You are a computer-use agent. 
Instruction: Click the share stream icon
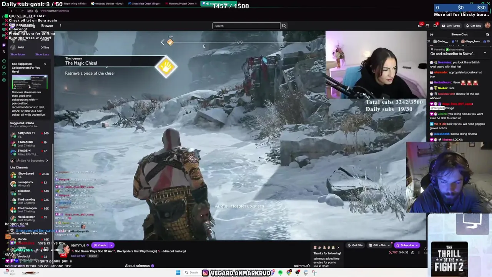412,253
